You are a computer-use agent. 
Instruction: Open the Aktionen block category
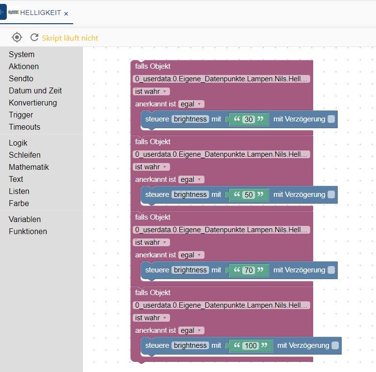click(24, 66)
